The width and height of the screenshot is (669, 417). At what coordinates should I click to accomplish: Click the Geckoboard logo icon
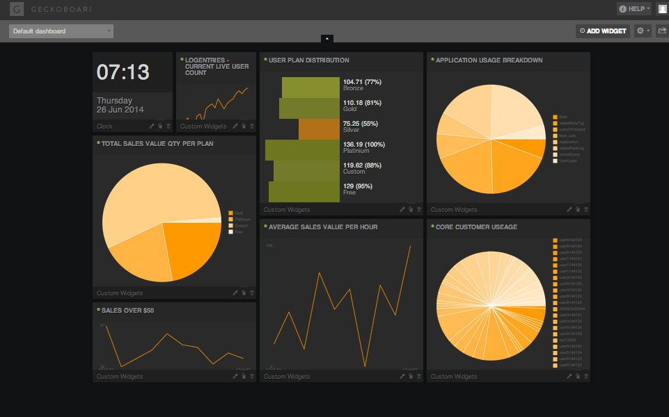click(17, 10)
